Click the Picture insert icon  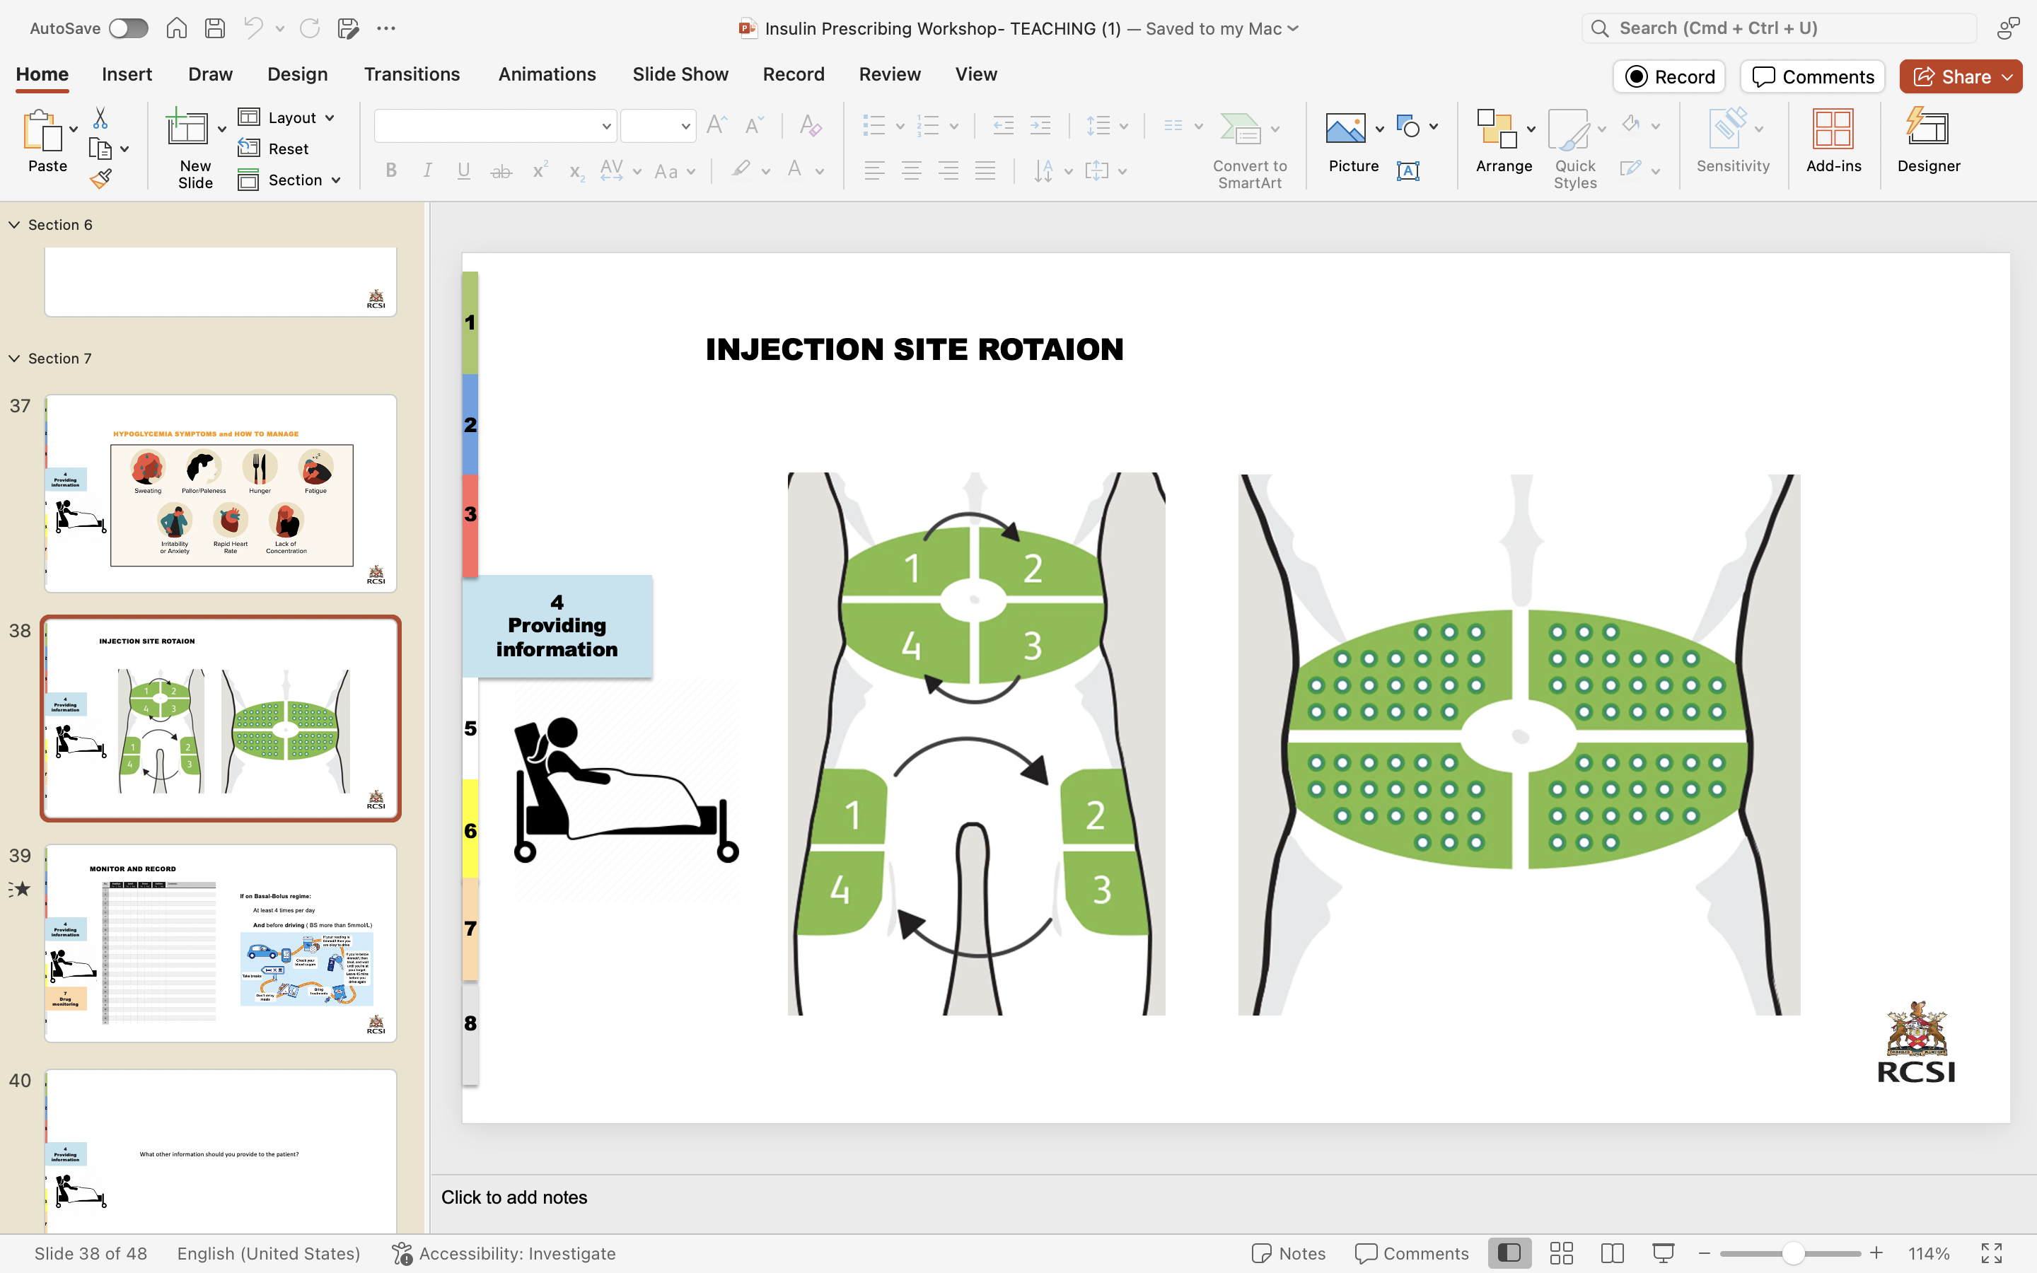point(1345,129)
